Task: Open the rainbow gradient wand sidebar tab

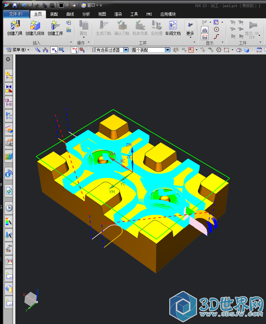Action: point(9,221)
